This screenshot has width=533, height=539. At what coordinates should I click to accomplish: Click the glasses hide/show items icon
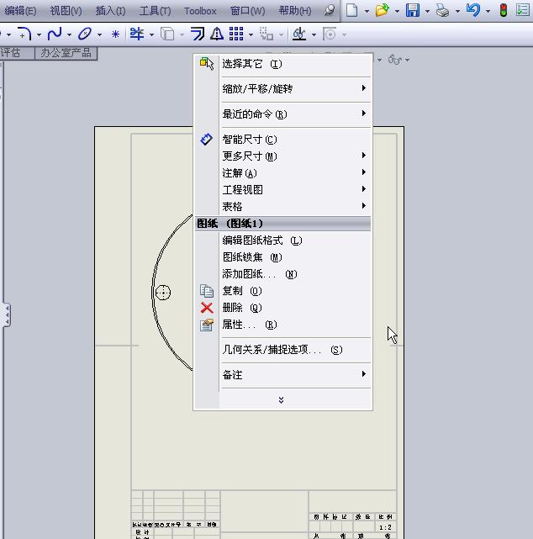coord(394,60)
